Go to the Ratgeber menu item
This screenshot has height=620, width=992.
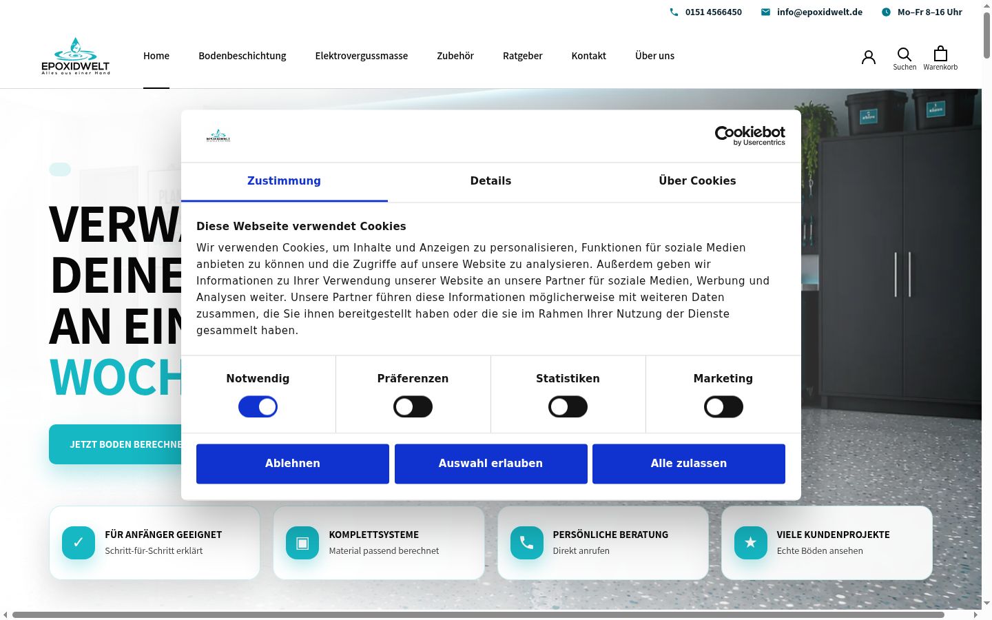[x=523, y=56]
